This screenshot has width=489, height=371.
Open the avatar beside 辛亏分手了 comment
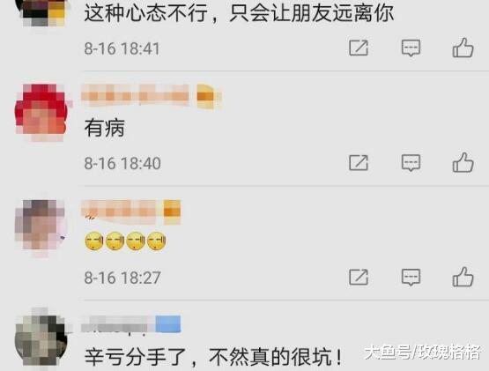point(41,338)
